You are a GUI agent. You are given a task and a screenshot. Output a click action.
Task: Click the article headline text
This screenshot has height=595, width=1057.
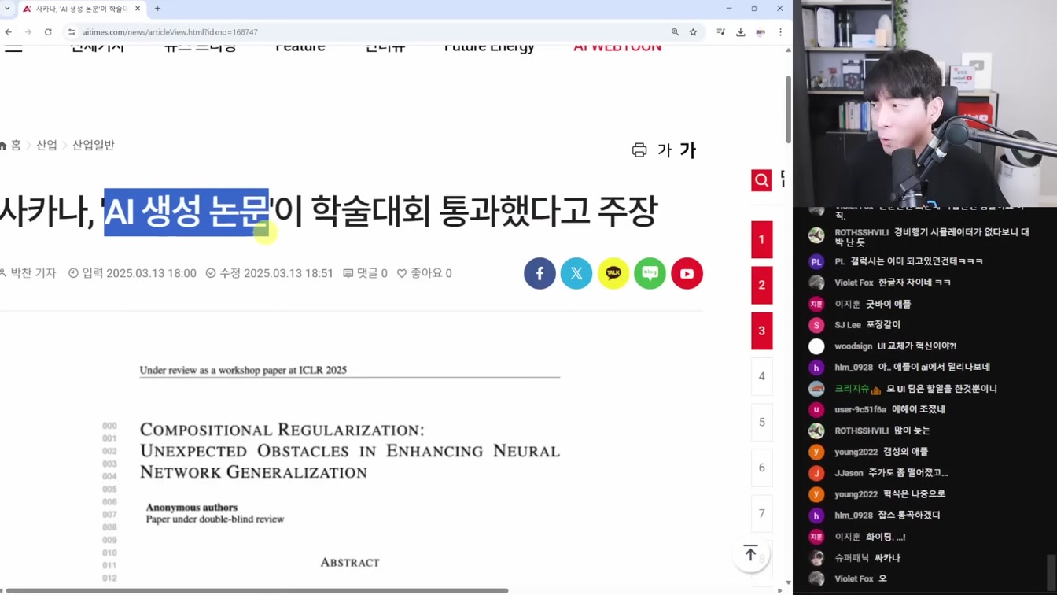pyautogui.click(x=328, y=212)
